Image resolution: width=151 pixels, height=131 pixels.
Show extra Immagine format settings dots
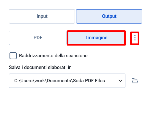(135, 38)
